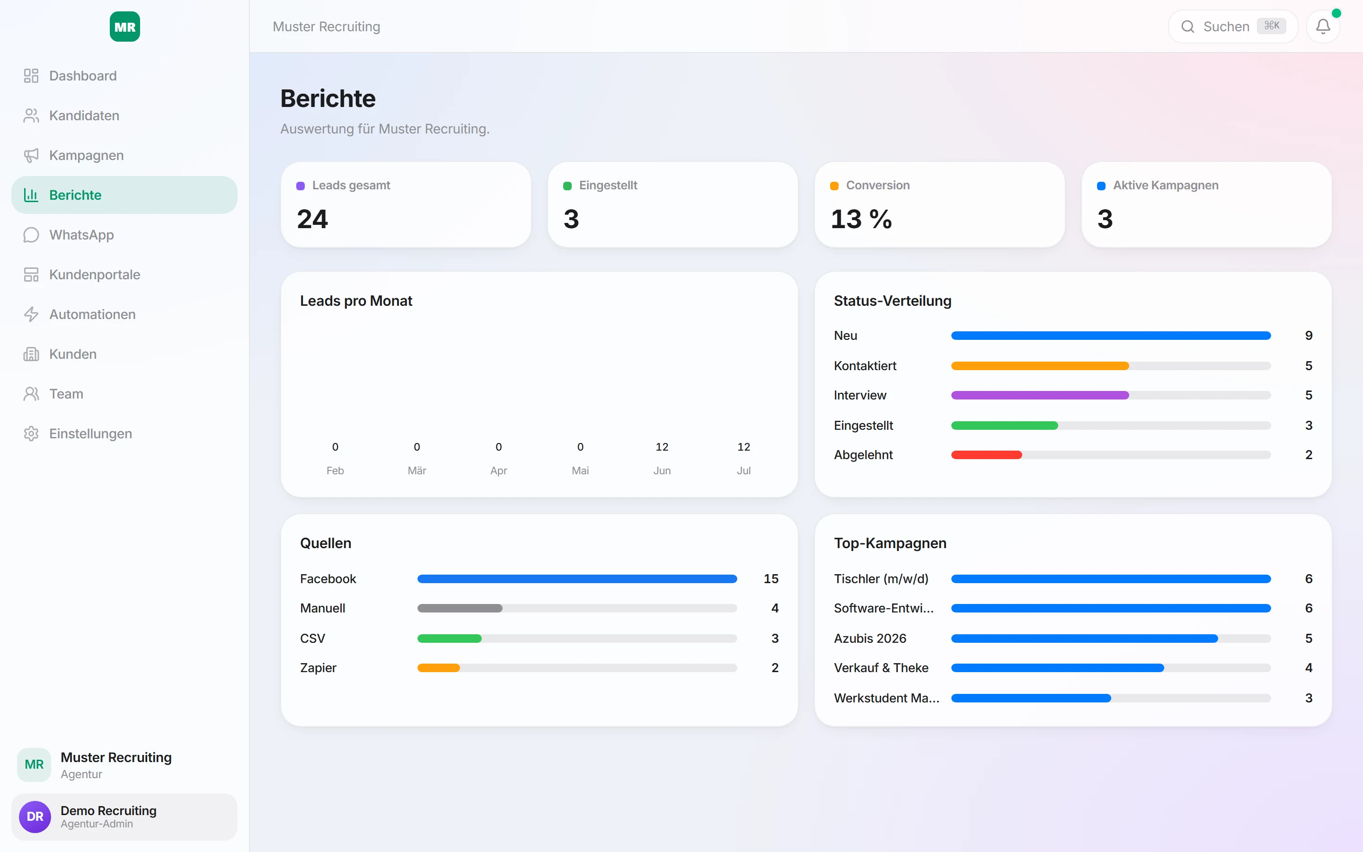Screen dimensions: 1363x852
Task: Click the Dashboard grid icon in sidebar
Action: coord(31,76)
